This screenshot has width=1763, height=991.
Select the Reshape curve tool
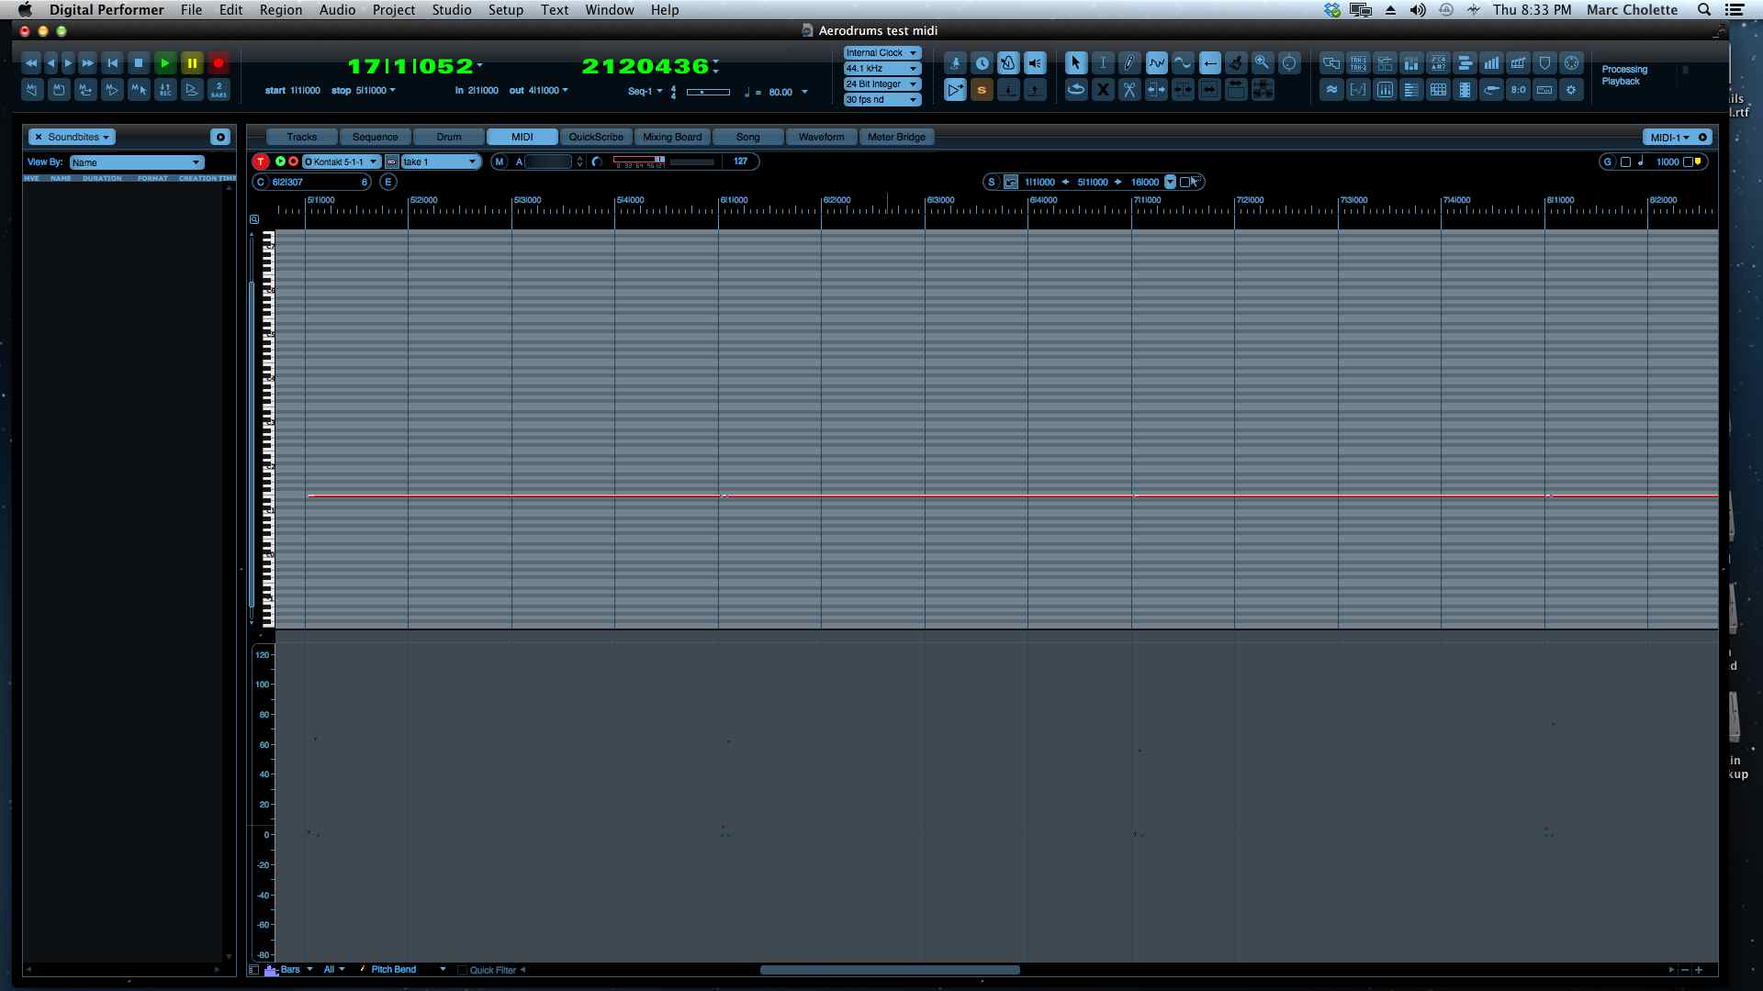pos(1156,63)
